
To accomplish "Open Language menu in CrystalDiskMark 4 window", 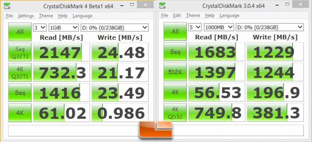I will pos(82,16).
